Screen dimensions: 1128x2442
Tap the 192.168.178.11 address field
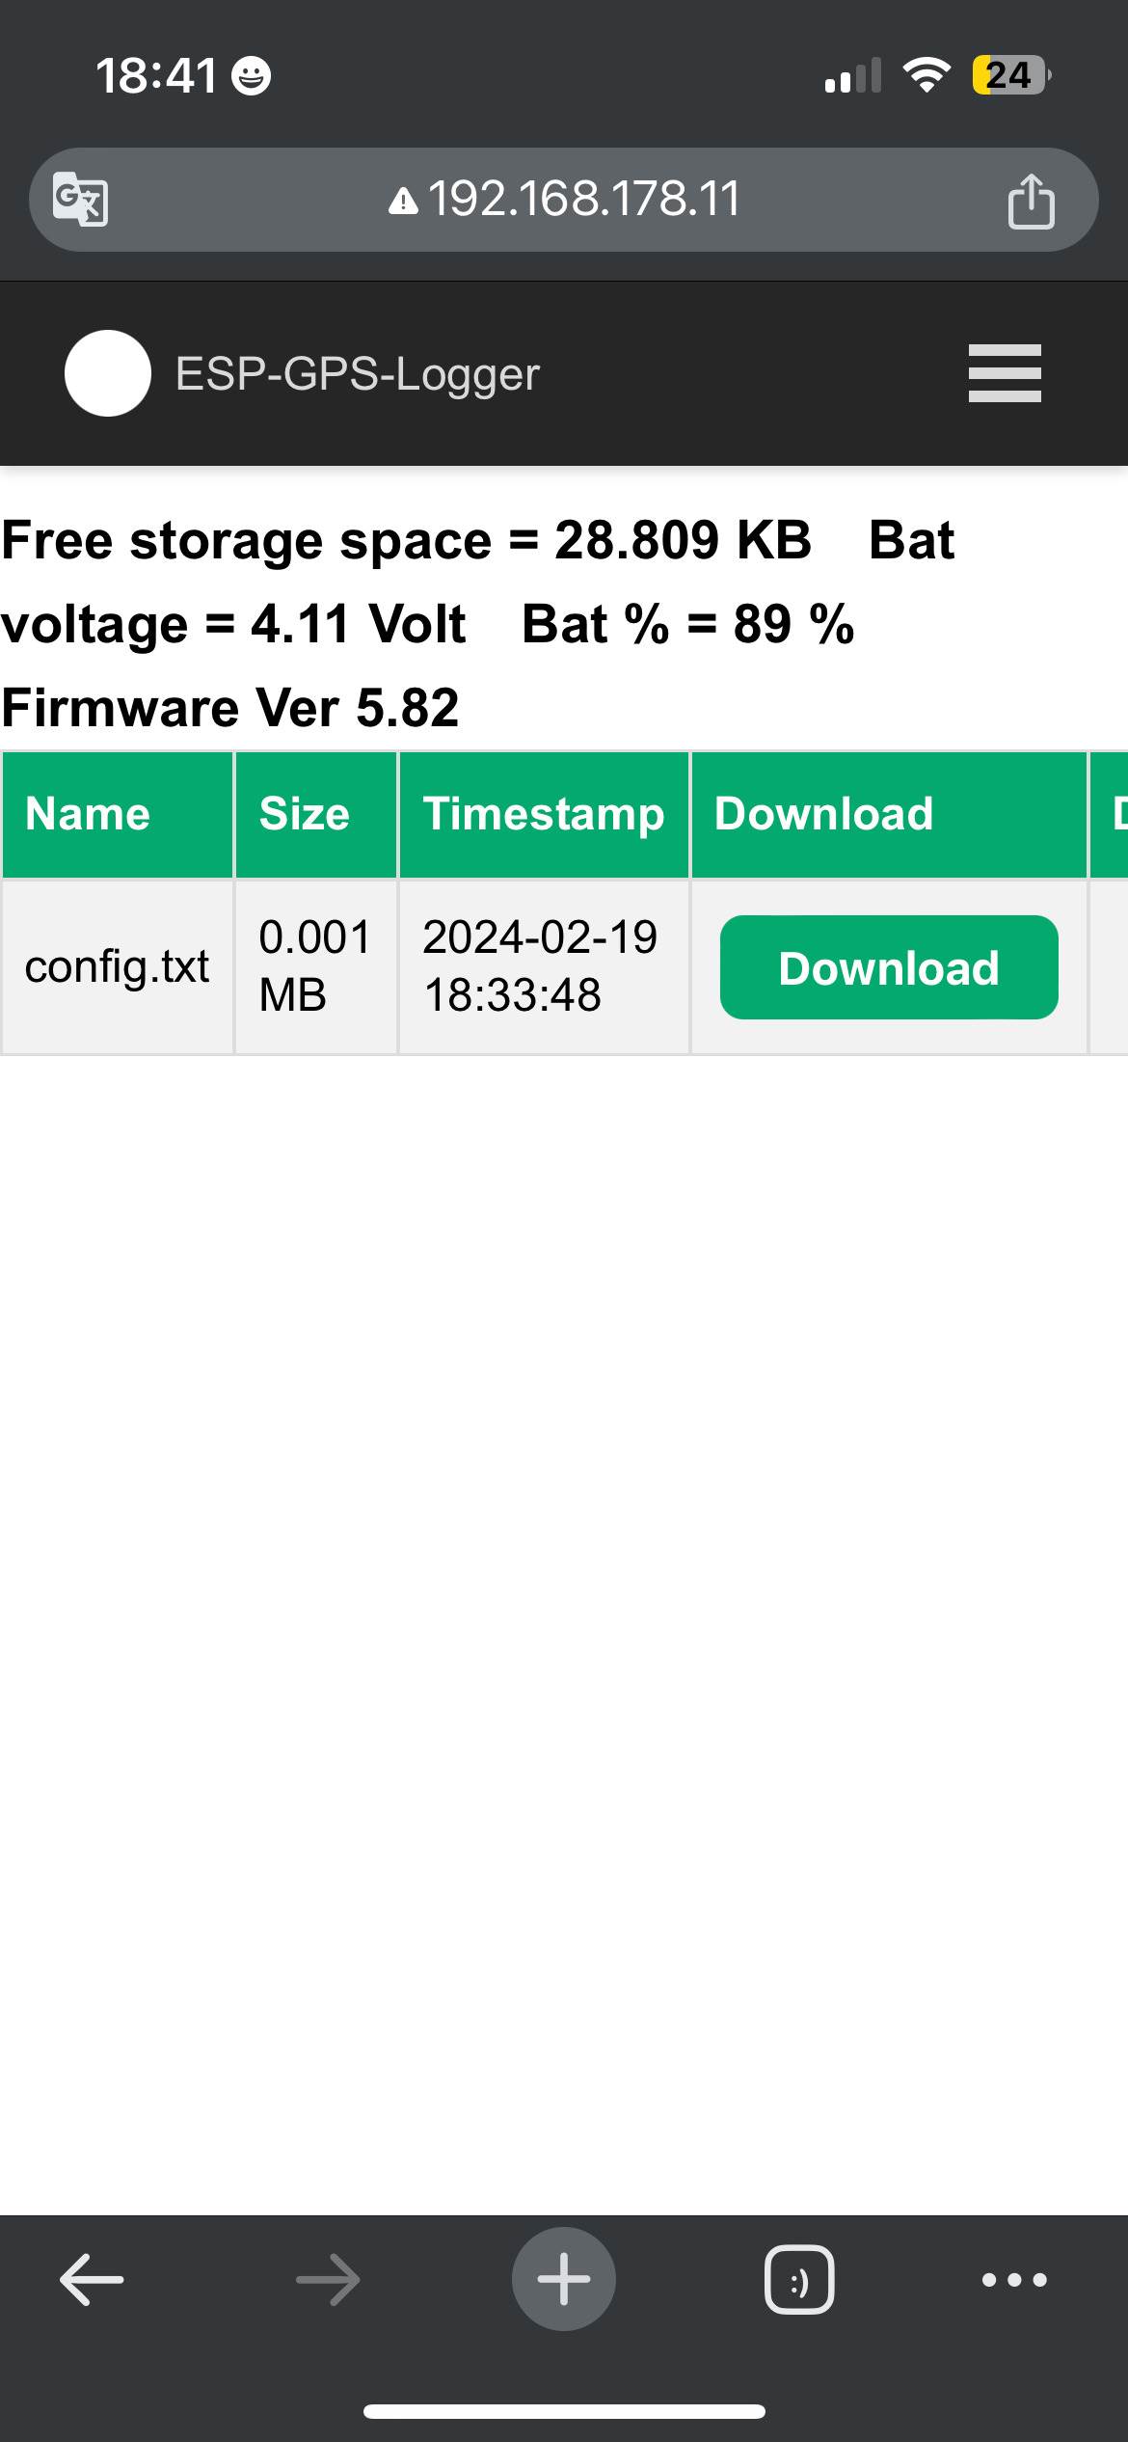(x=583, y=200)
